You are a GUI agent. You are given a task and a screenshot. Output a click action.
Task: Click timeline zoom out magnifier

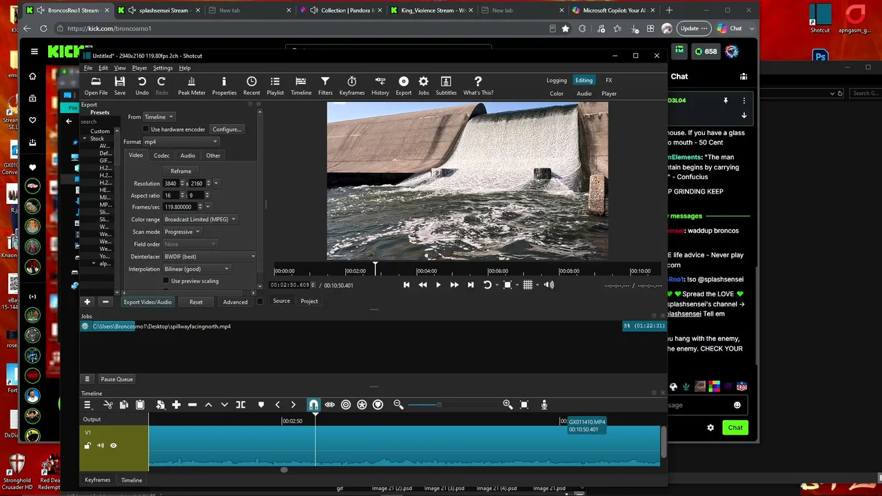coord(398,405)
